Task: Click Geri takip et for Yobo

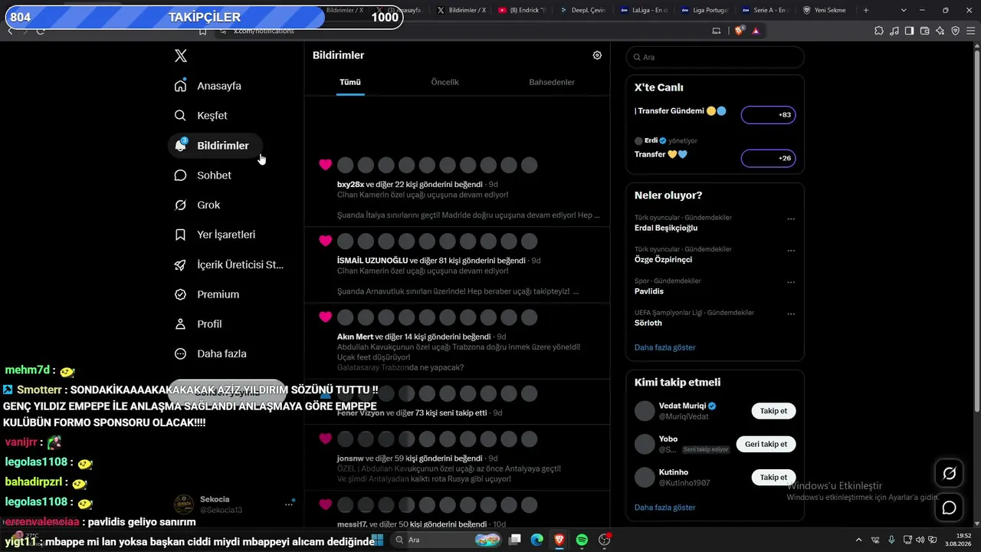Action: click(766, 444)
